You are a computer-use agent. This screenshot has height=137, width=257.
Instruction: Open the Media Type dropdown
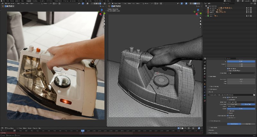[x=241, y=102]
